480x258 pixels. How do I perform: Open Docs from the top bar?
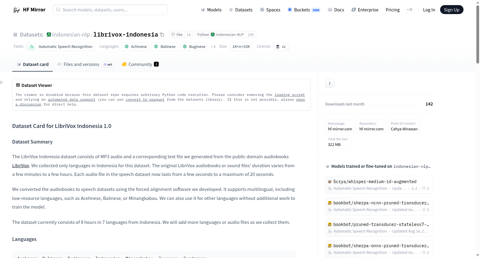pyautogui.click(x=336, y=10)
